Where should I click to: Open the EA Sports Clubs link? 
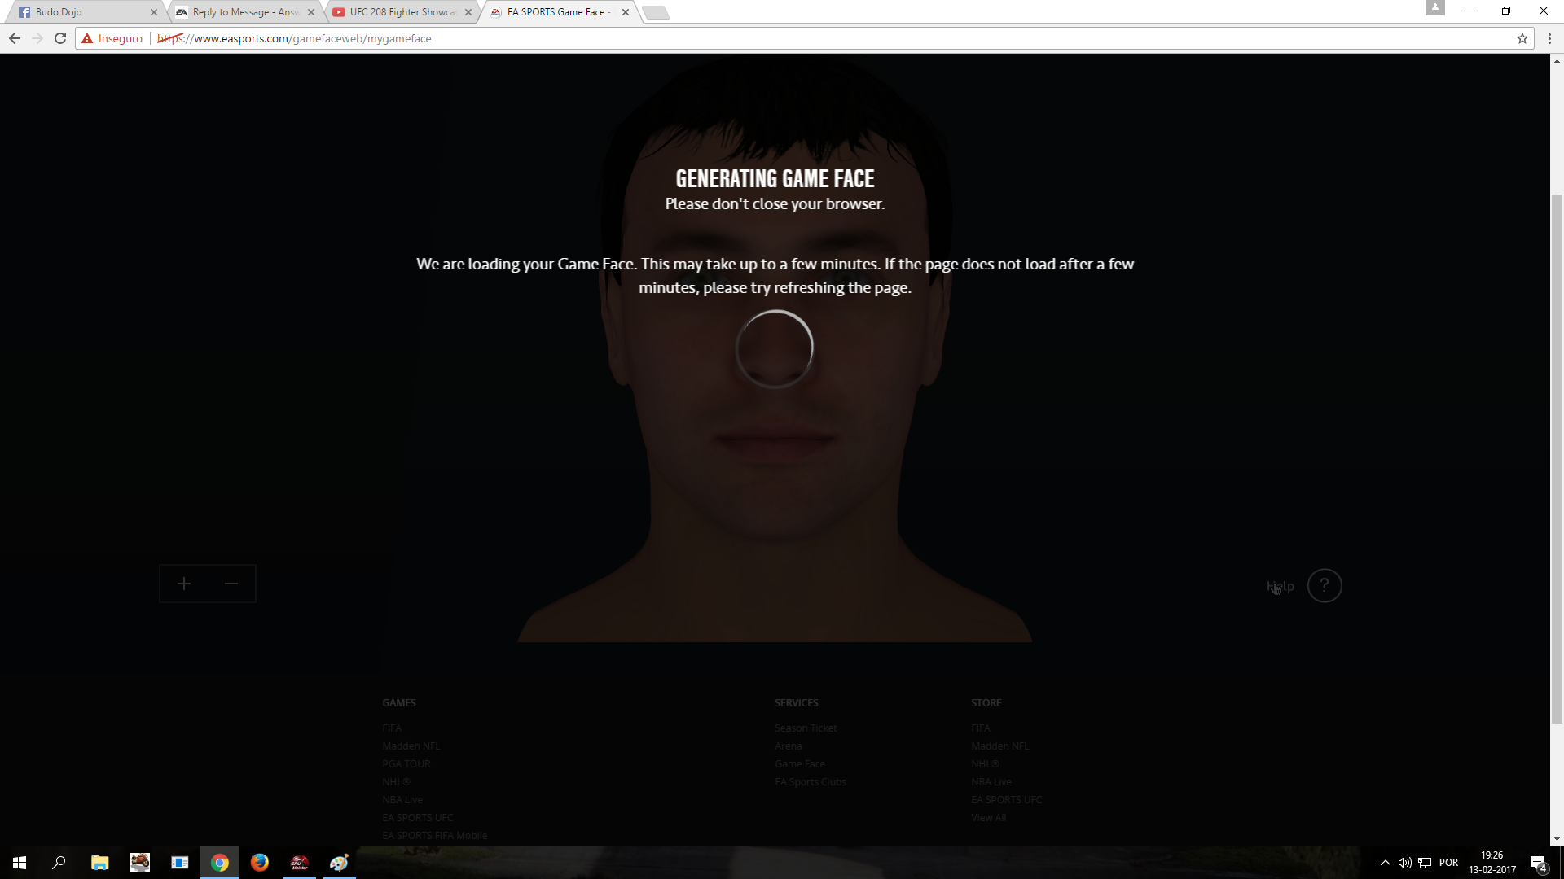[x=811, y=781]
